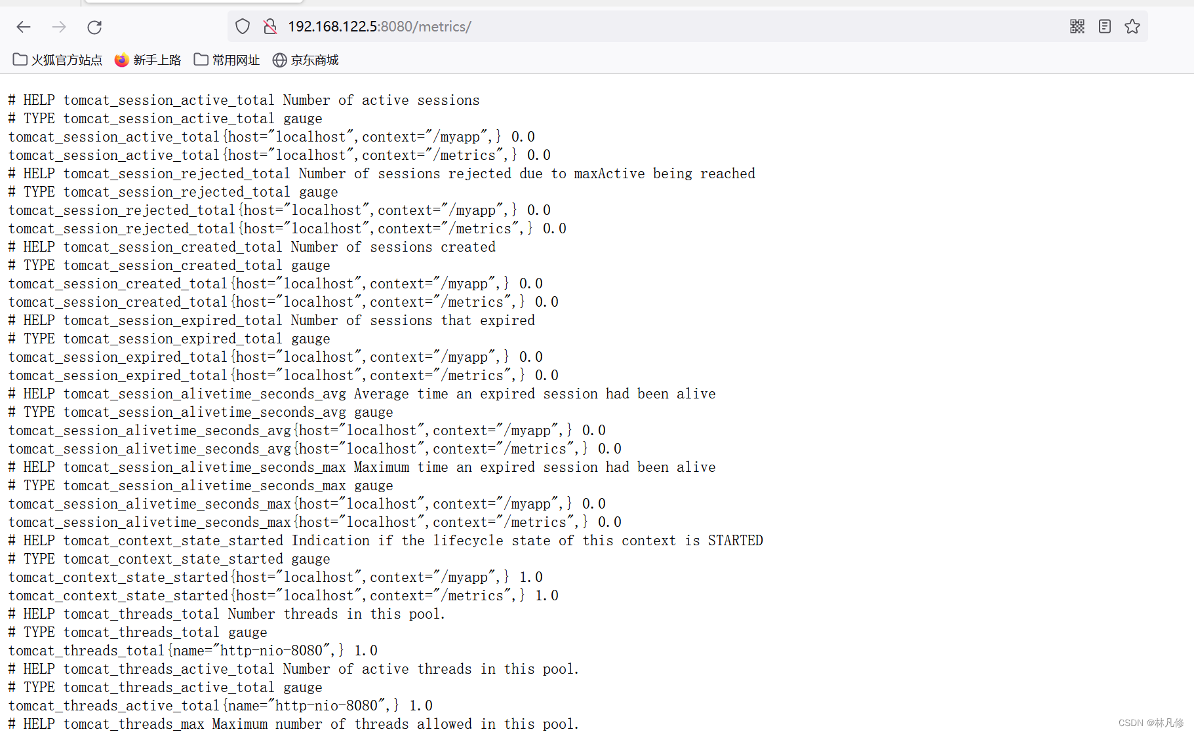Select tomcat_threads_active_total http-nio-8080 value line
This screenshot has width=1194, height=734.
point(220,706)
